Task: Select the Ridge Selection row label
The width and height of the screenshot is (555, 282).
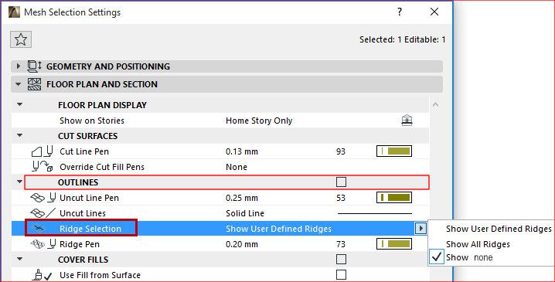Action: [x=90, y=229]
